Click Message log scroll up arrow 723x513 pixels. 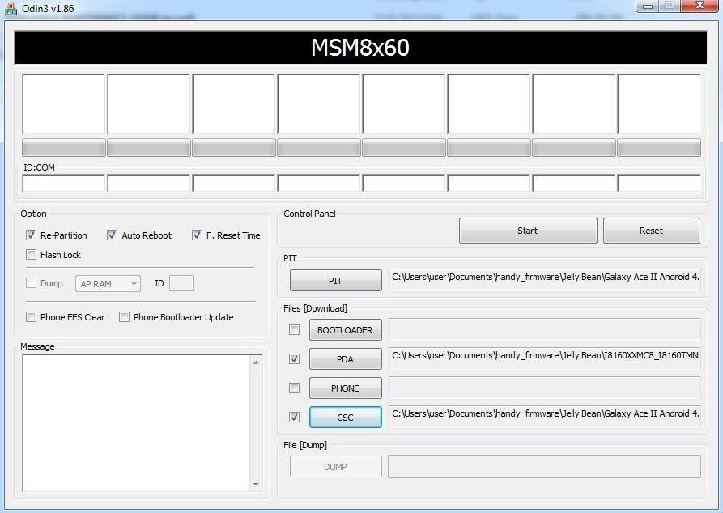pyautogui.click(x=256, y=362)
